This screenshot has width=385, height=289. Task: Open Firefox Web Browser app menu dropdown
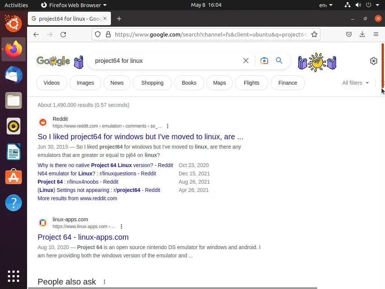[74, 5]
